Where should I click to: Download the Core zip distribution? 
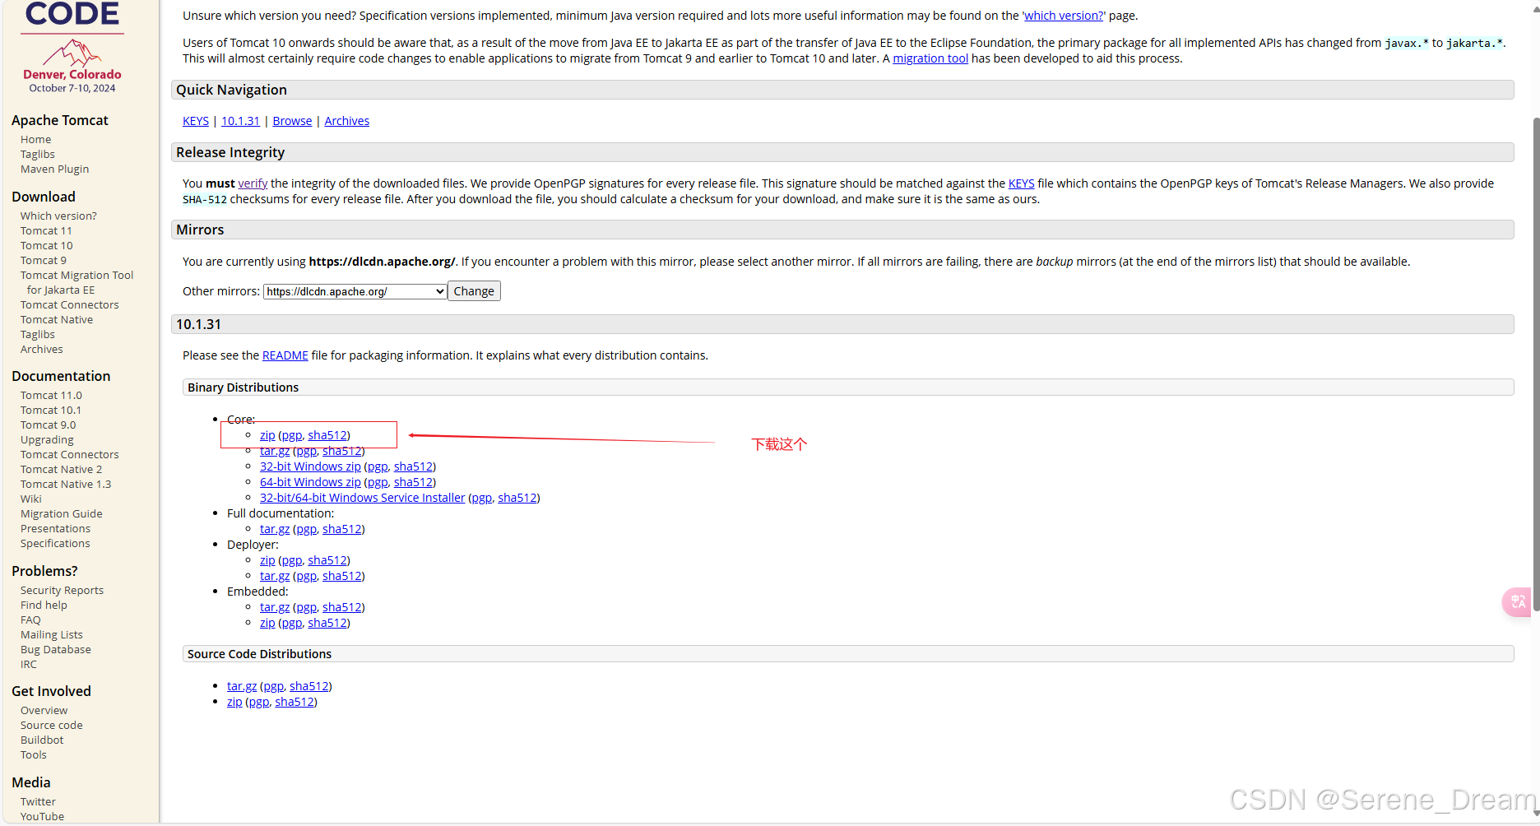coord(267,435)
